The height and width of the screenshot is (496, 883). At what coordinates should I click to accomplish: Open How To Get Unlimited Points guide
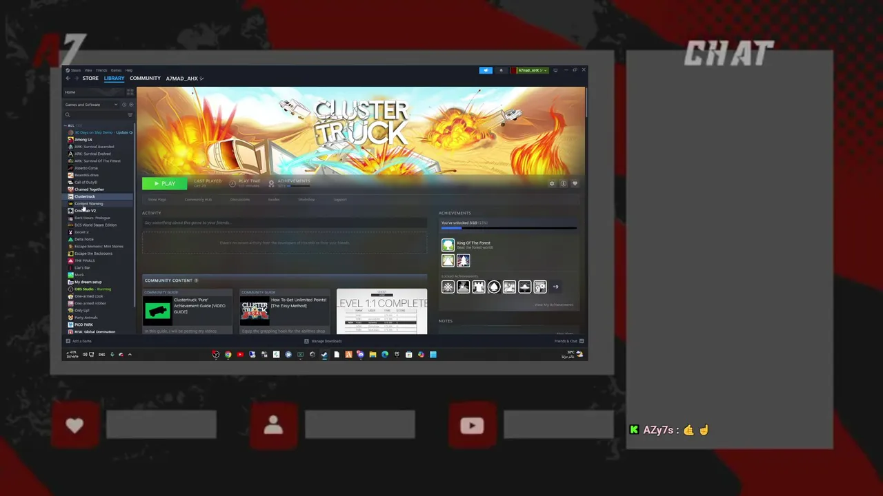click(x=299, y=302)
